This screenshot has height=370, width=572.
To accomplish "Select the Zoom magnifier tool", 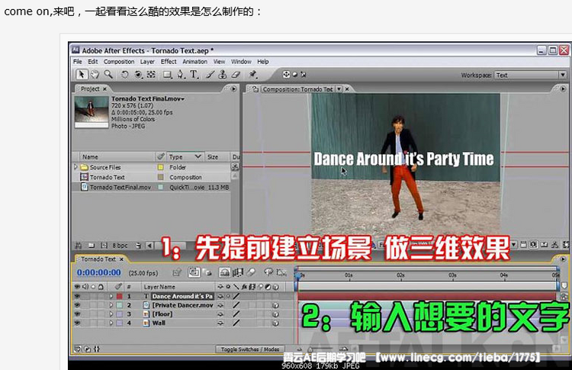I will click(x=108, y=75).
